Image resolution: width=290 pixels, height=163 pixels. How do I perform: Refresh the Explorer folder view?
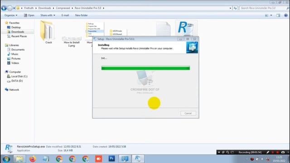coord(235,8)
